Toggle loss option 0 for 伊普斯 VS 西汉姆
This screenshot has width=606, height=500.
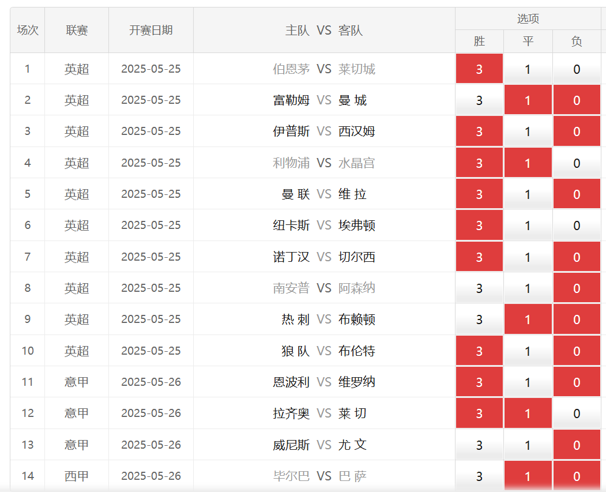577,131
